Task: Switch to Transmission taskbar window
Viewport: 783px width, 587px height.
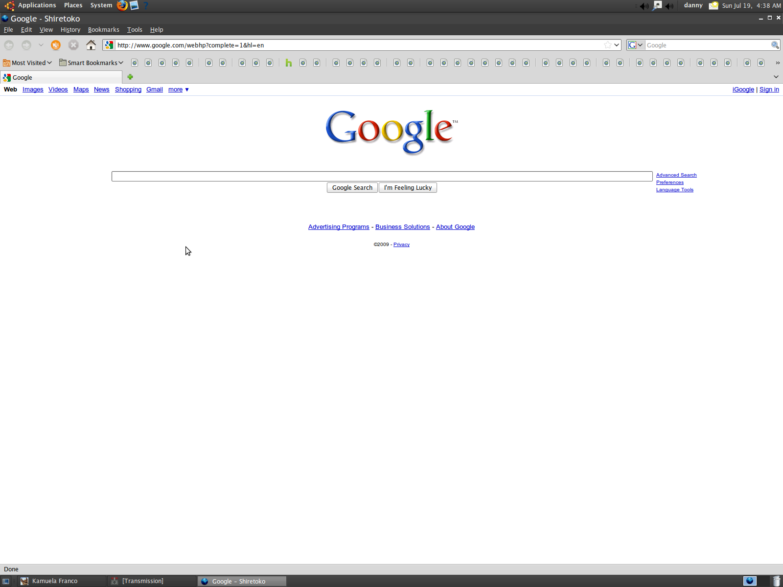Action: 153,581
